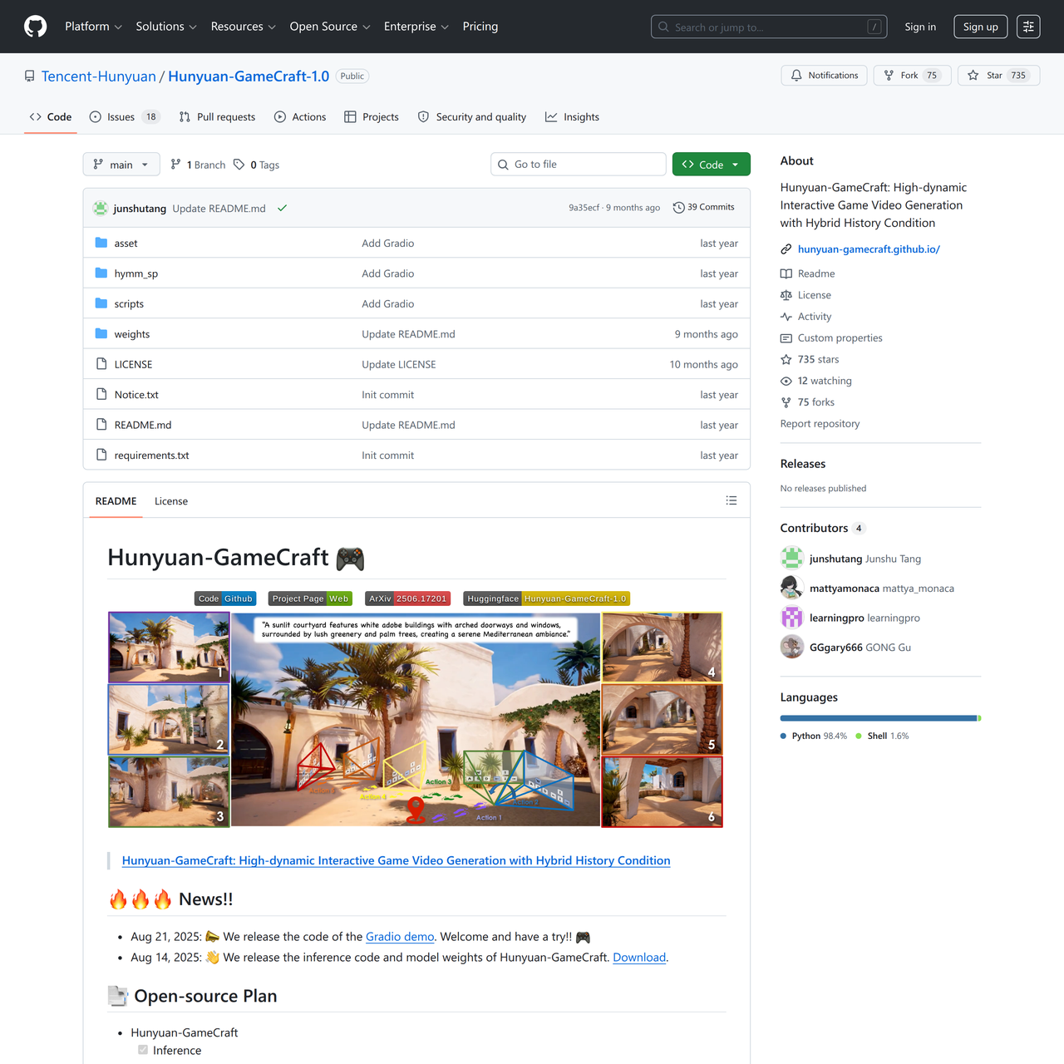Viewport: 1064px width, 1064px height.
Task: View the 75 forks list
Action: (x=807, y=402)
